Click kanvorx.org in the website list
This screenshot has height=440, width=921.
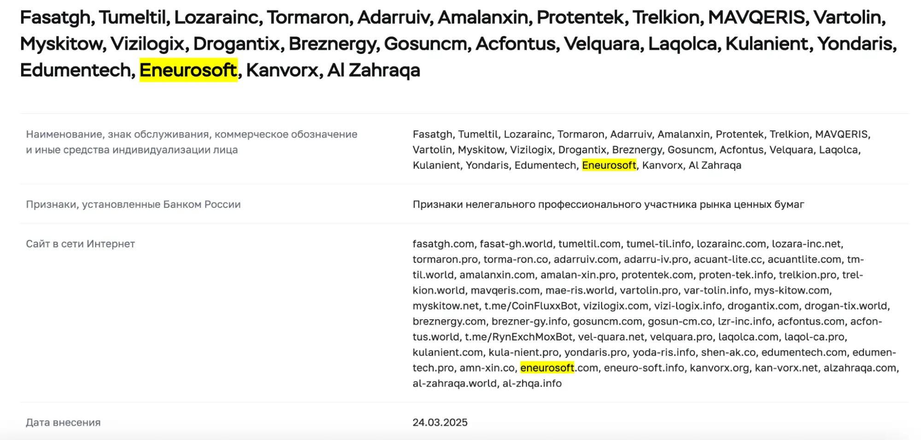pos(719,368)
